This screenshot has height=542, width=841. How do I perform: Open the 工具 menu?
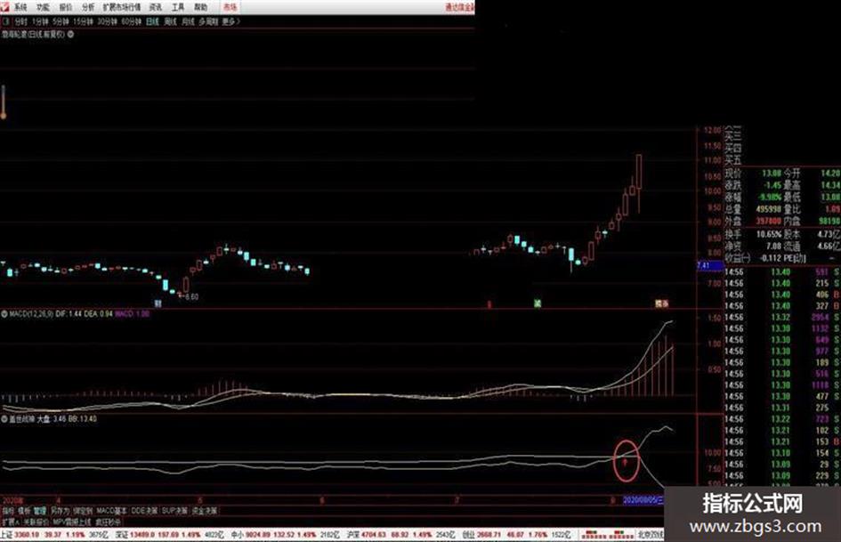(178, 7)
